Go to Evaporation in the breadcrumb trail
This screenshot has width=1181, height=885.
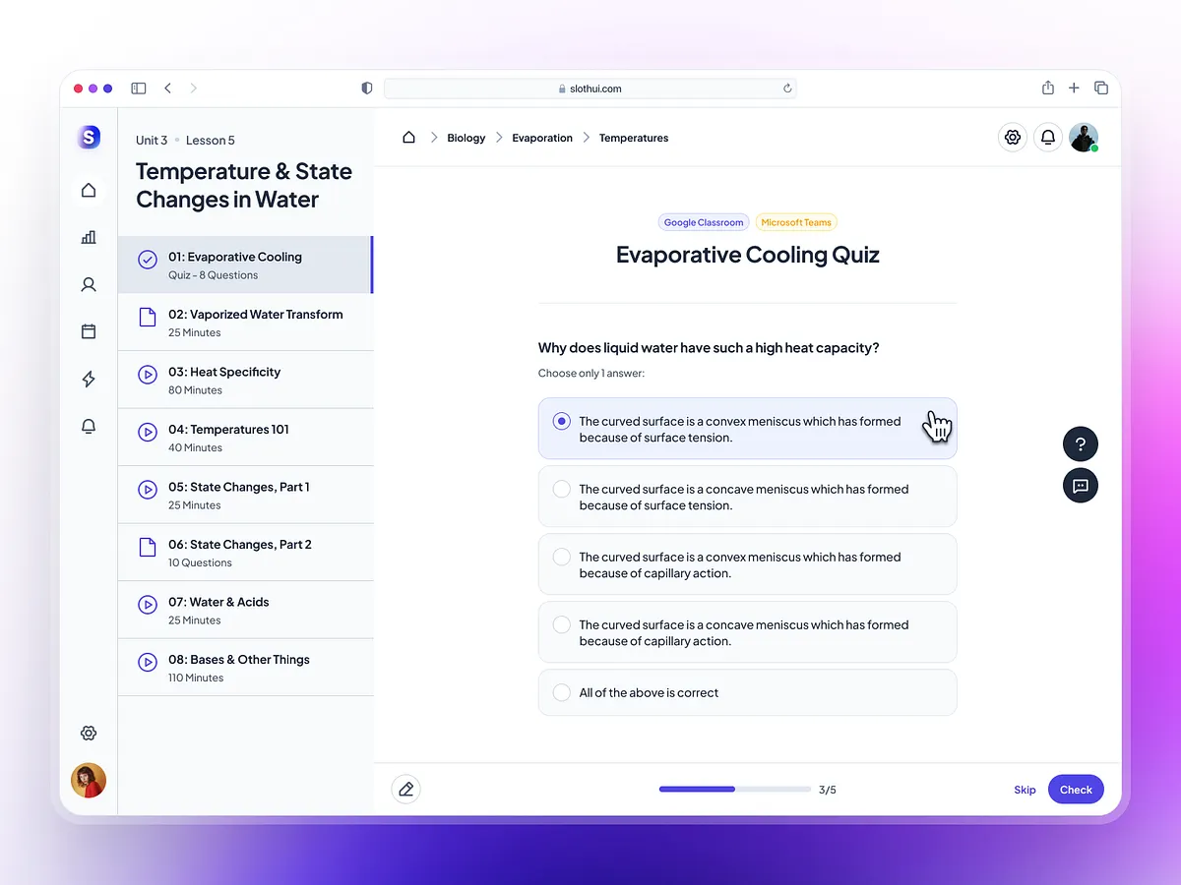coord(542,138)
